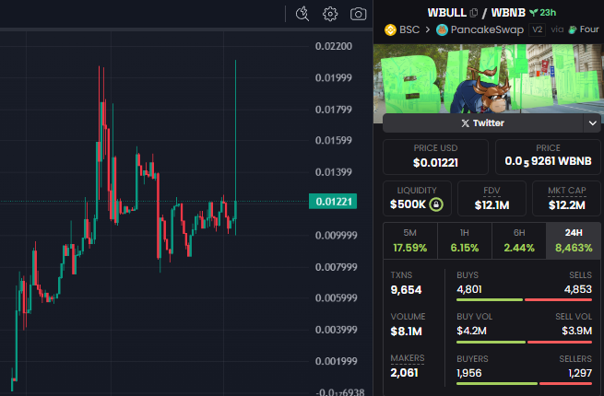Click the 0.01999 price axis label
Image resolution: width=604 pixels, height=396 pixels.
[334, 77]
